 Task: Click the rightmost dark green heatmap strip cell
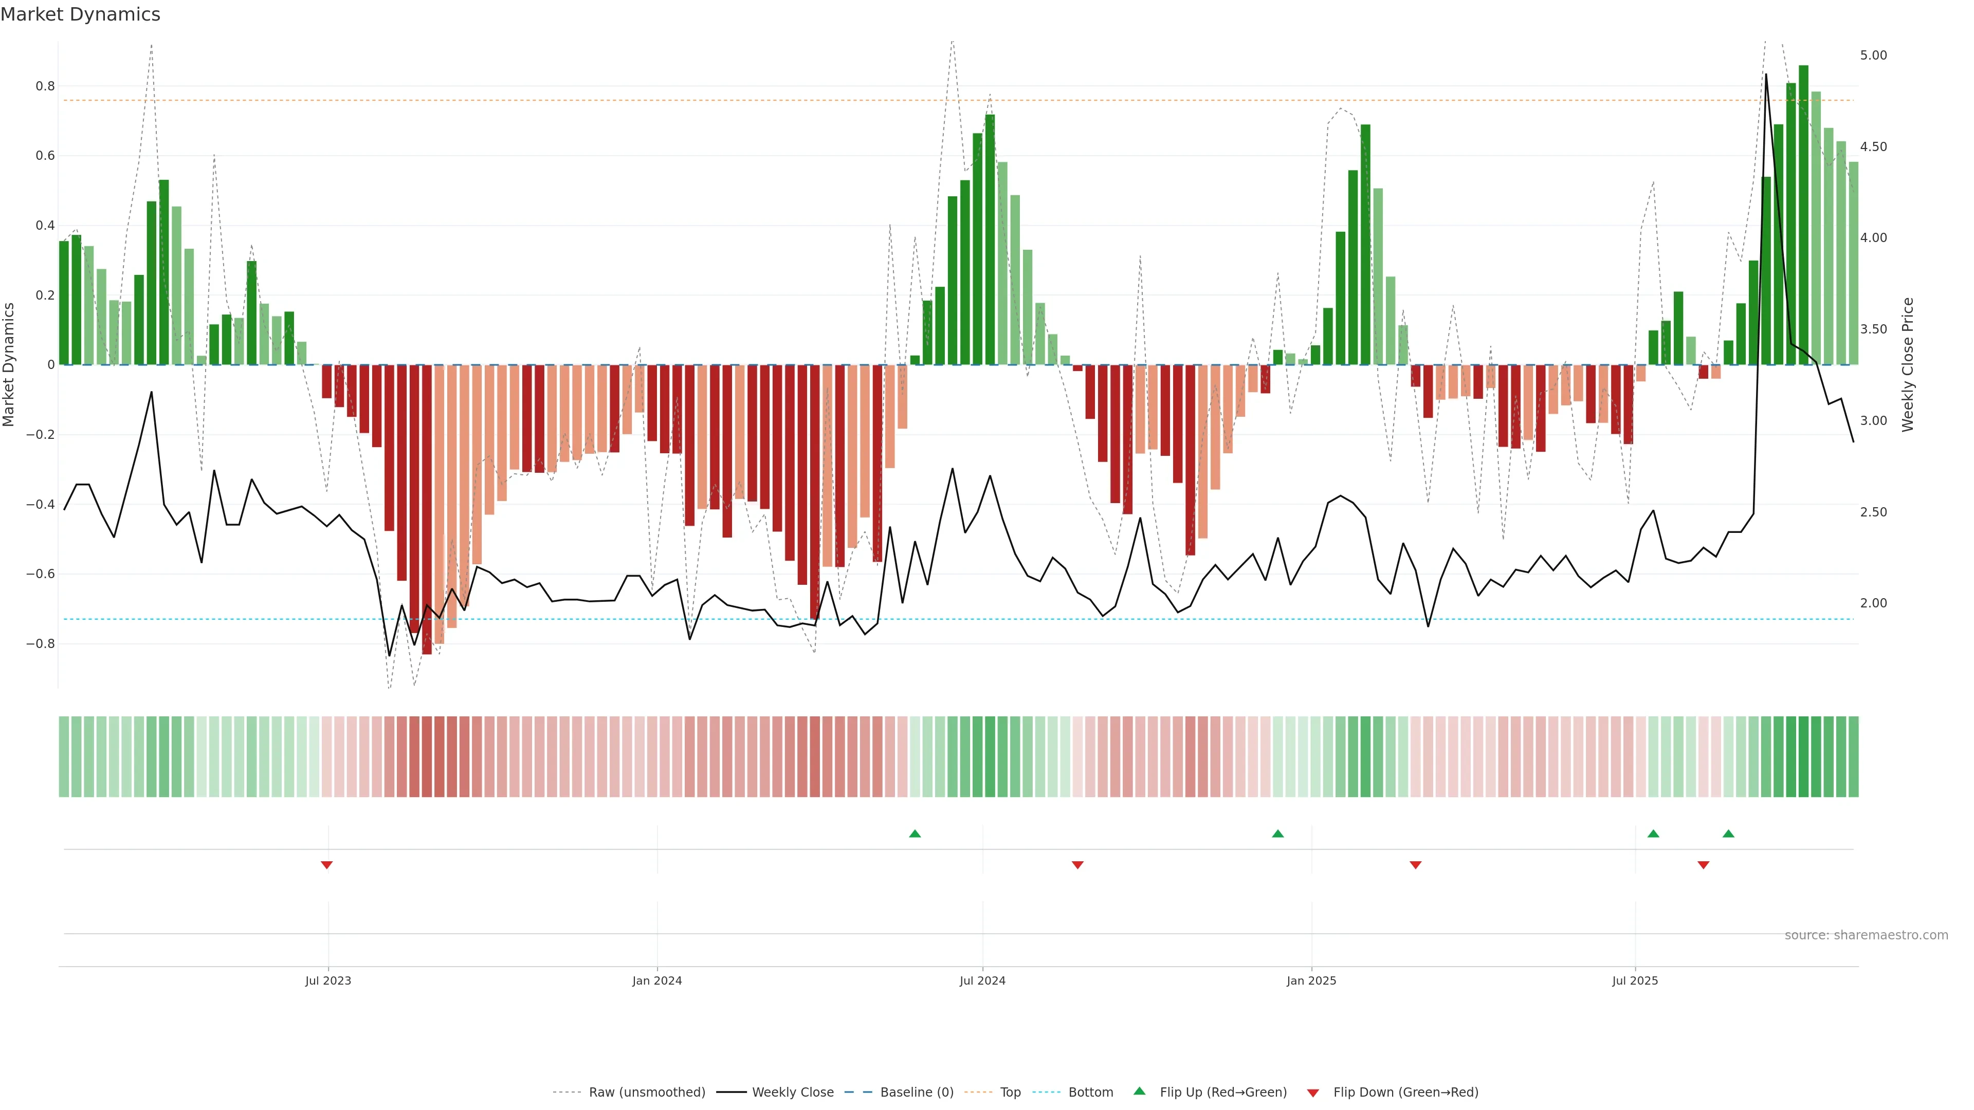point(1853,757)
